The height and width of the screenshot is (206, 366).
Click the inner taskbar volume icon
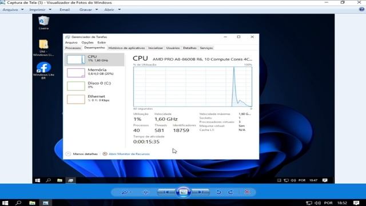pyautogui.click(x=293, y=180)
